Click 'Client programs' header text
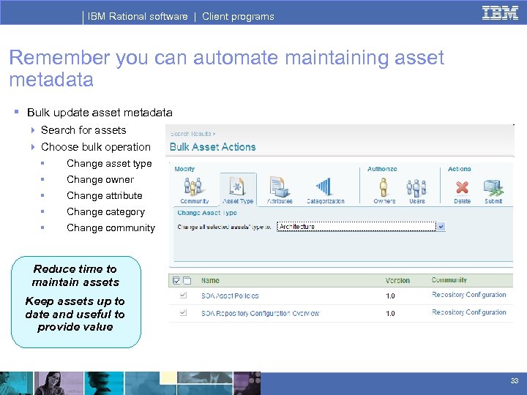 tap(238, 16)
